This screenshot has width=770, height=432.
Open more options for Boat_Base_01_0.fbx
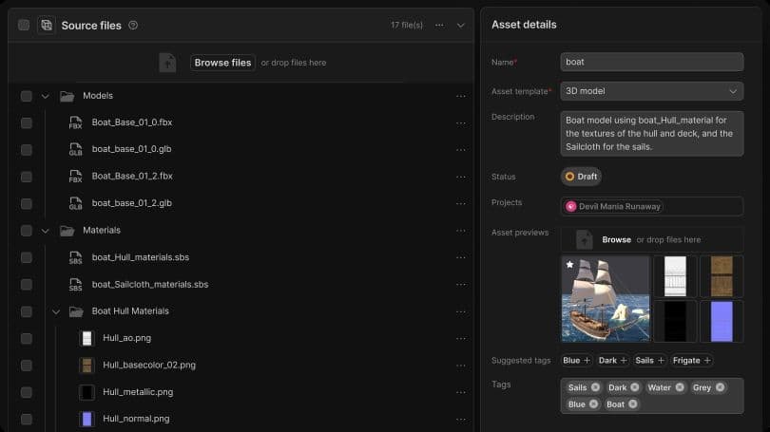click(461, 123)
